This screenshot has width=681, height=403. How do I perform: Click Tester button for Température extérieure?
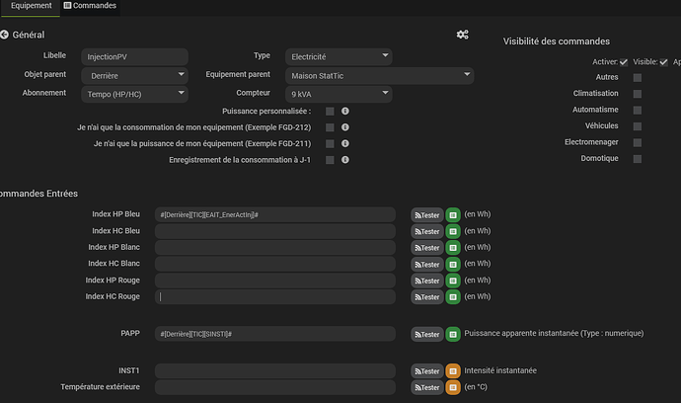(427, 387)
